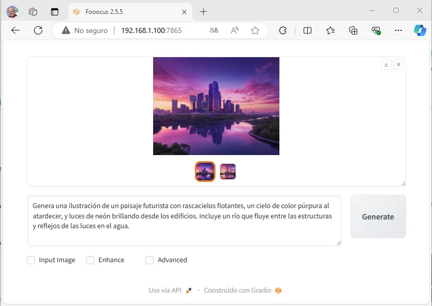Toggle the Enhance checkbox

click(x=90, y=260)
